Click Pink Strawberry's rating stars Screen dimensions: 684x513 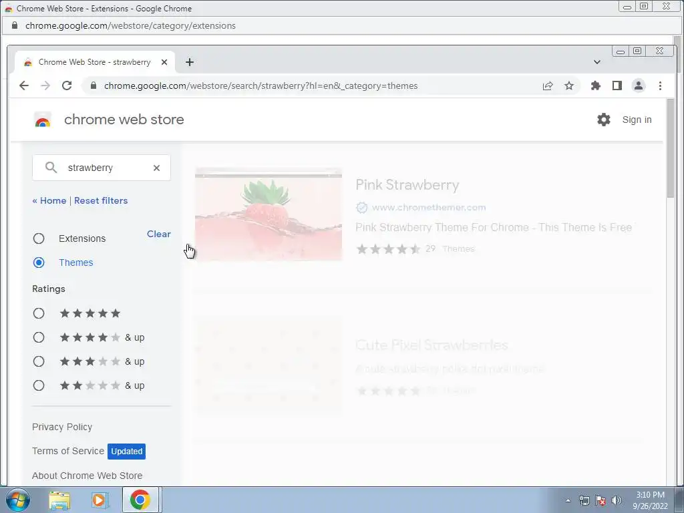[388, 249]
